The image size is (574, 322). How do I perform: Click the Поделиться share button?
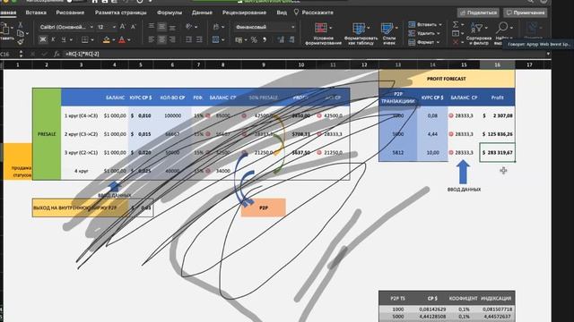478,13
